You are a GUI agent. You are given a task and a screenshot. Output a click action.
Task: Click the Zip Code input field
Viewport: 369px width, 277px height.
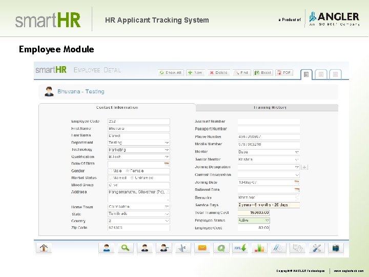(x=139, y=228)
